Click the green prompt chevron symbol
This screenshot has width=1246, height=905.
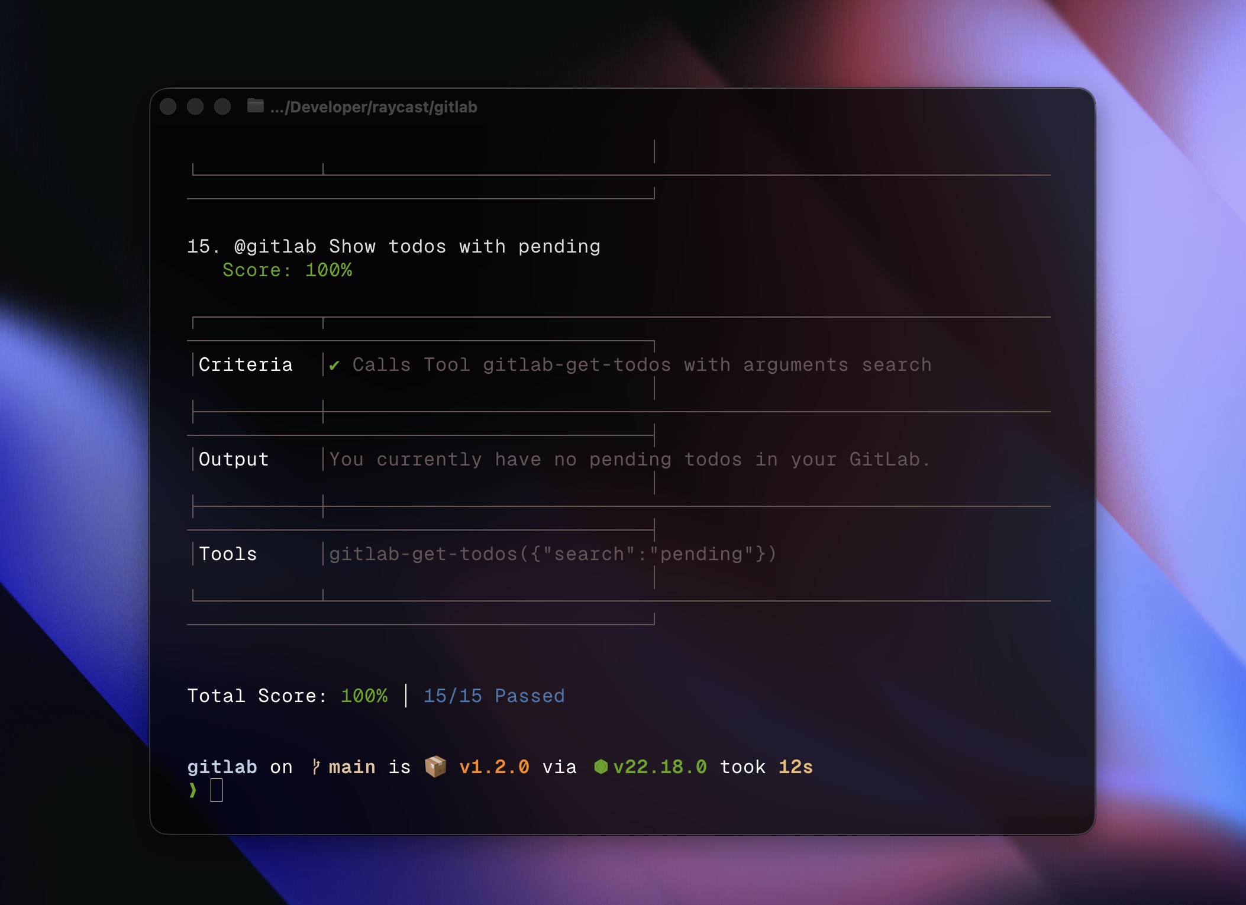point(193,790)
